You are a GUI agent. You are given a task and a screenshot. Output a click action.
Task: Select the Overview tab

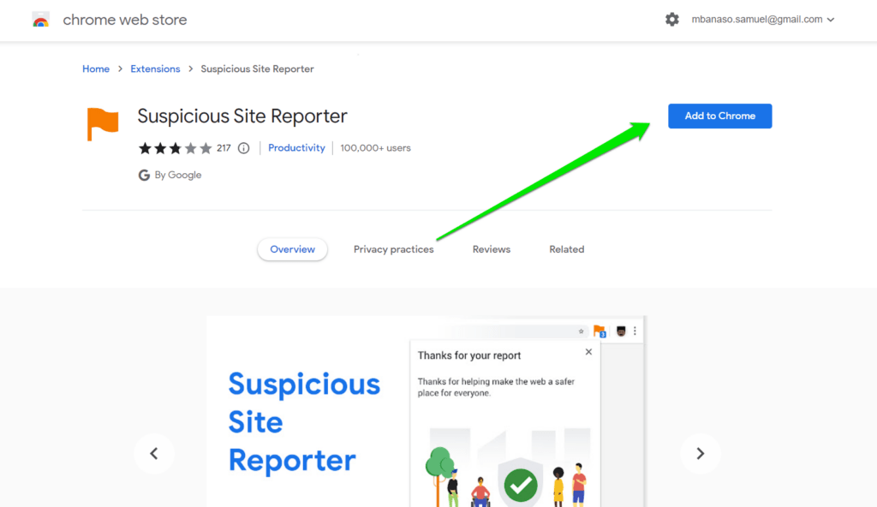(292, 248)
